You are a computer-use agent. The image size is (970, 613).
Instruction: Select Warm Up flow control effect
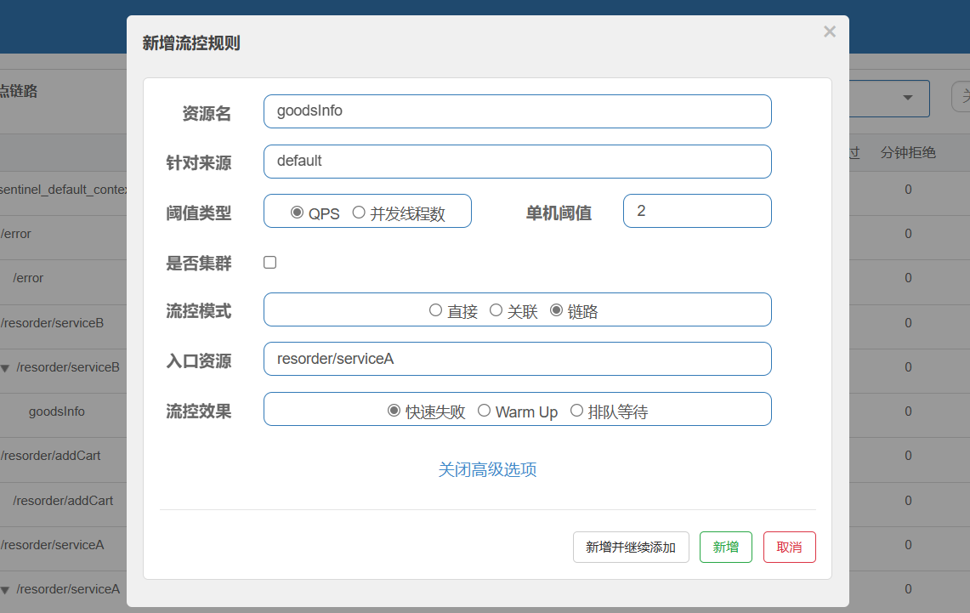pyautogui.click(x=484, y=411)
